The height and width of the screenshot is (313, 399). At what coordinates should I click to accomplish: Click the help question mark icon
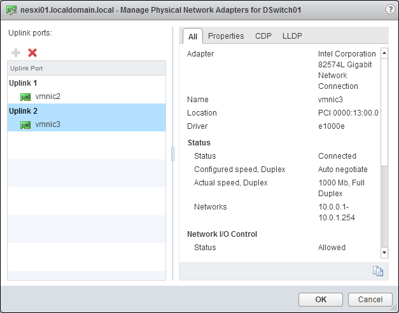[390, 10]
